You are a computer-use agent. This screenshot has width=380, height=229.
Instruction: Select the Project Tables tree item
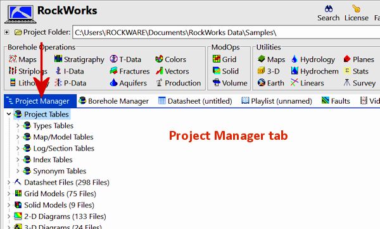(42, 114)
